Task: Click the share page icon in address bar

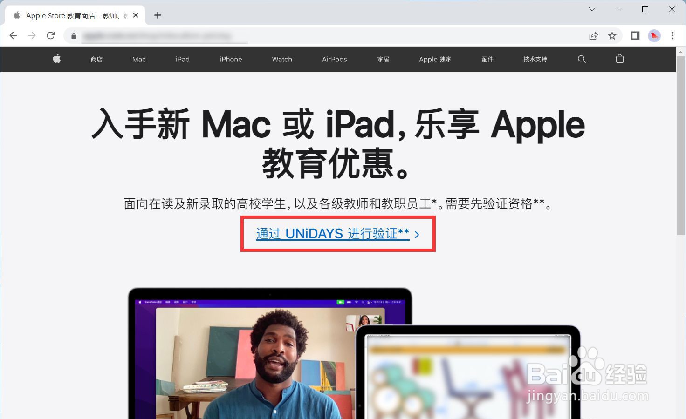Action: pos(593,36)
